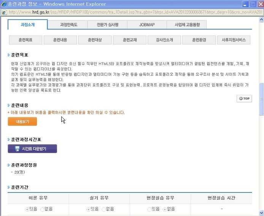
Task: Click the 현장실습 시간 column header
Action: pos(221,198)
